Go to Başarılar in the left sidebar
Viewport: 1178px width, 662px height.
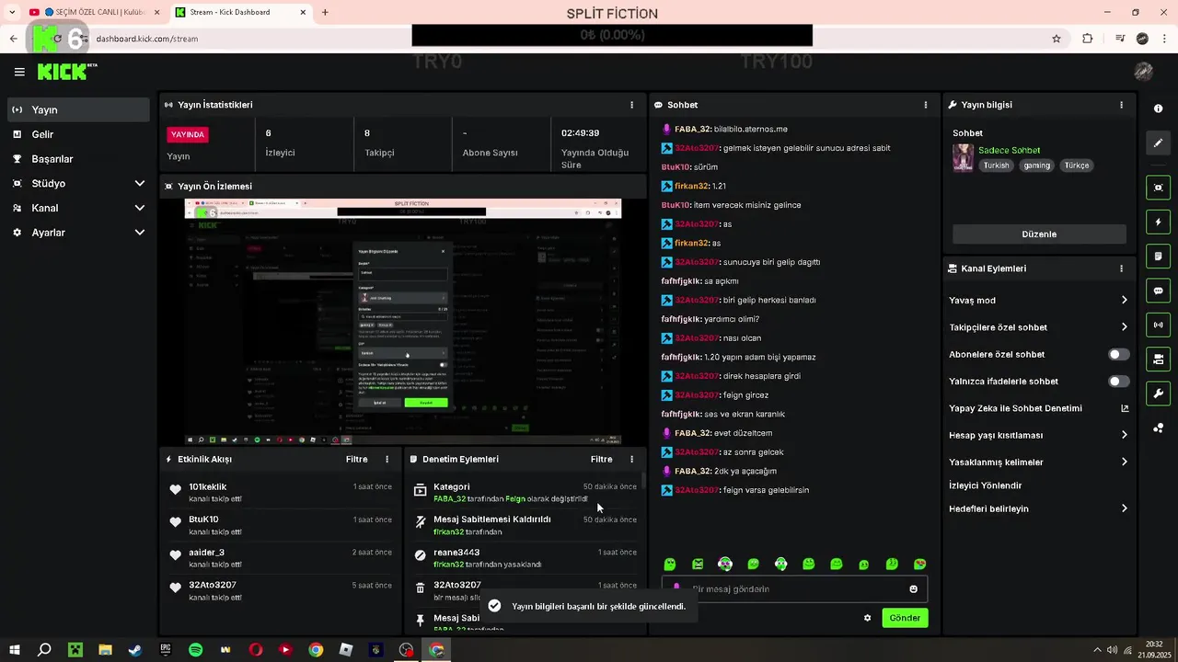point(78,158)
